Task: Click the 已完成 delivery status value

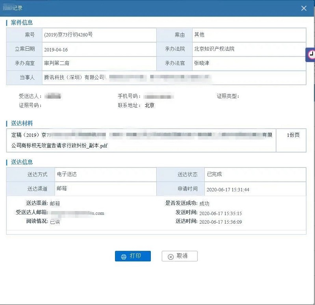Action: (x=215, y=174)
